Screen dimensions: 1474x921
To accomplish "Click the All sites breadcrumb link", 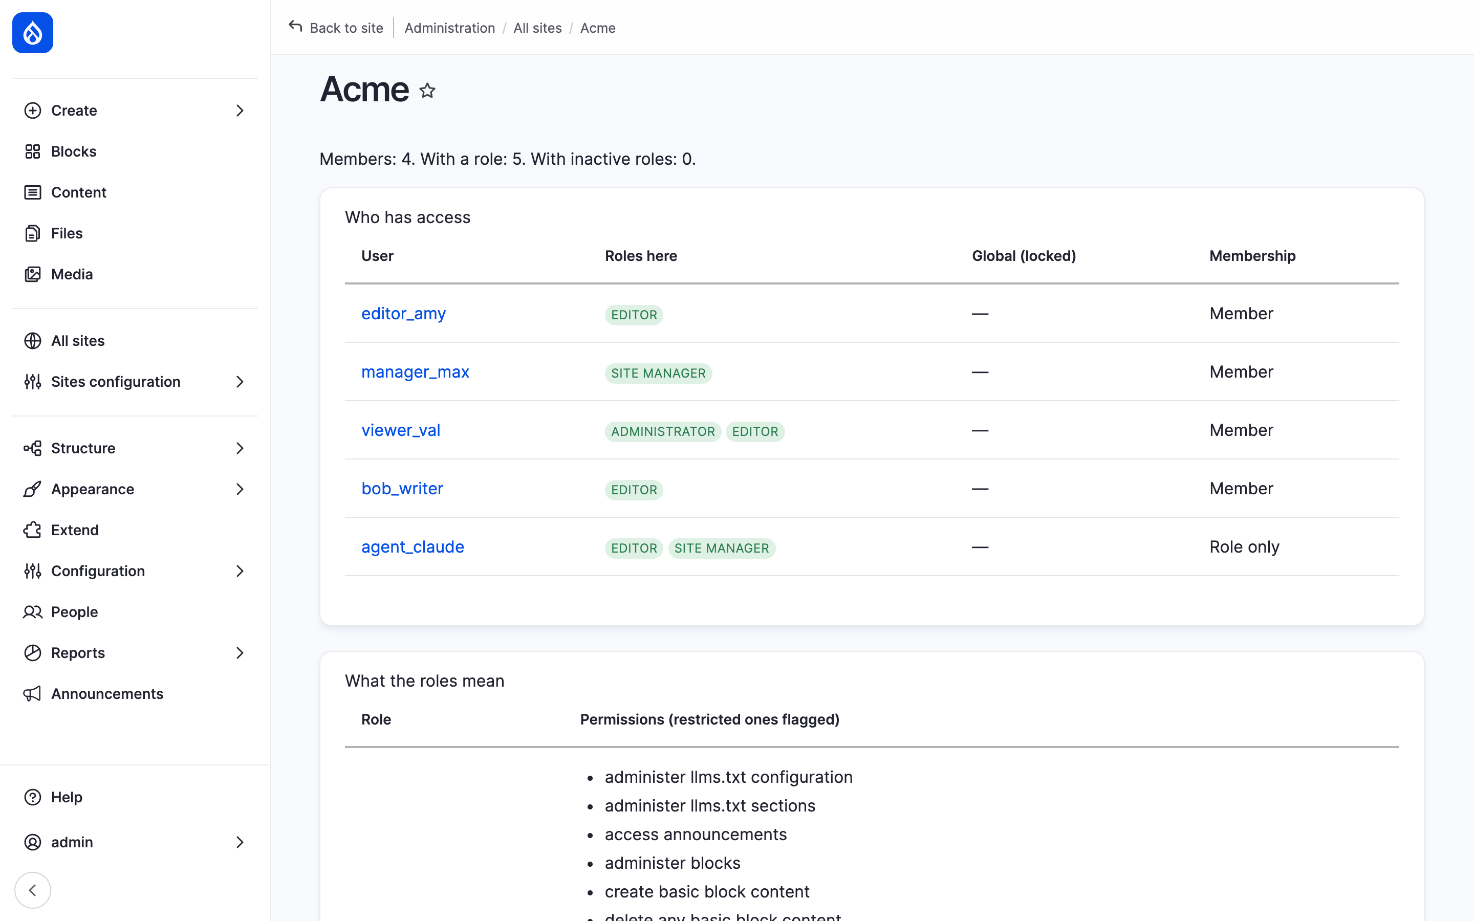I will click(x=537, y=28).
